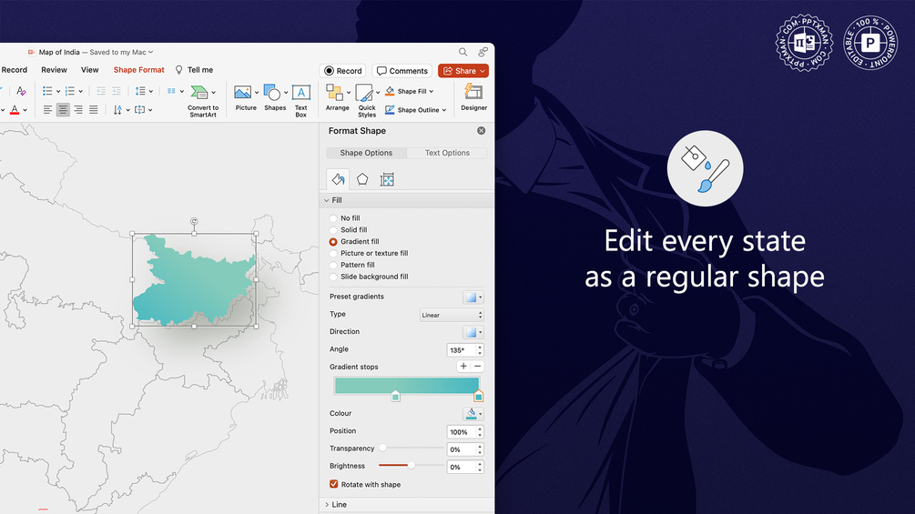Click the bulleted list icon
The image size is (915, 514).
(x=48, y=91)
